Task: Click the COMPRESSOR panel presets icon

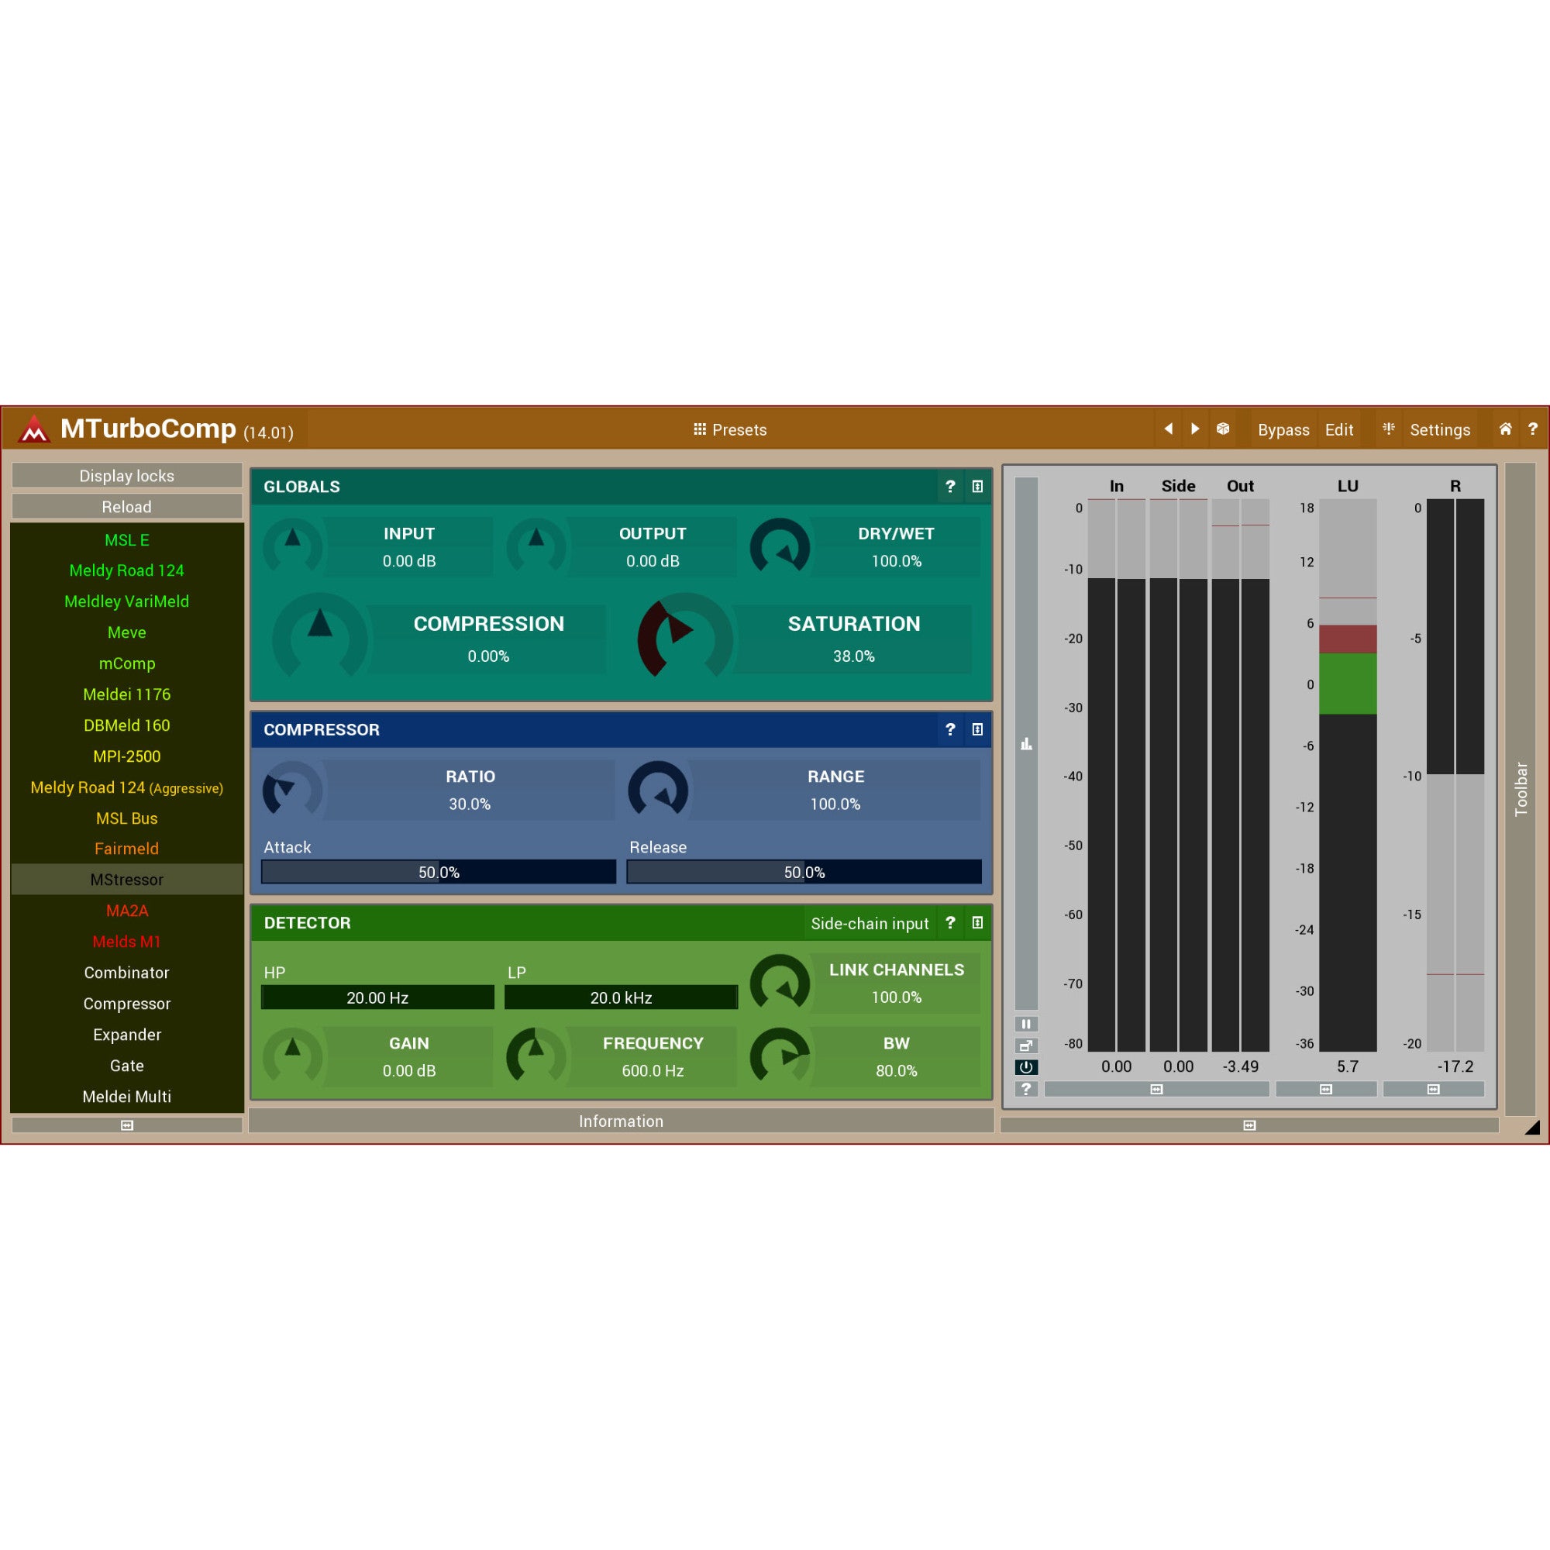Action: [x=977, y=730]
